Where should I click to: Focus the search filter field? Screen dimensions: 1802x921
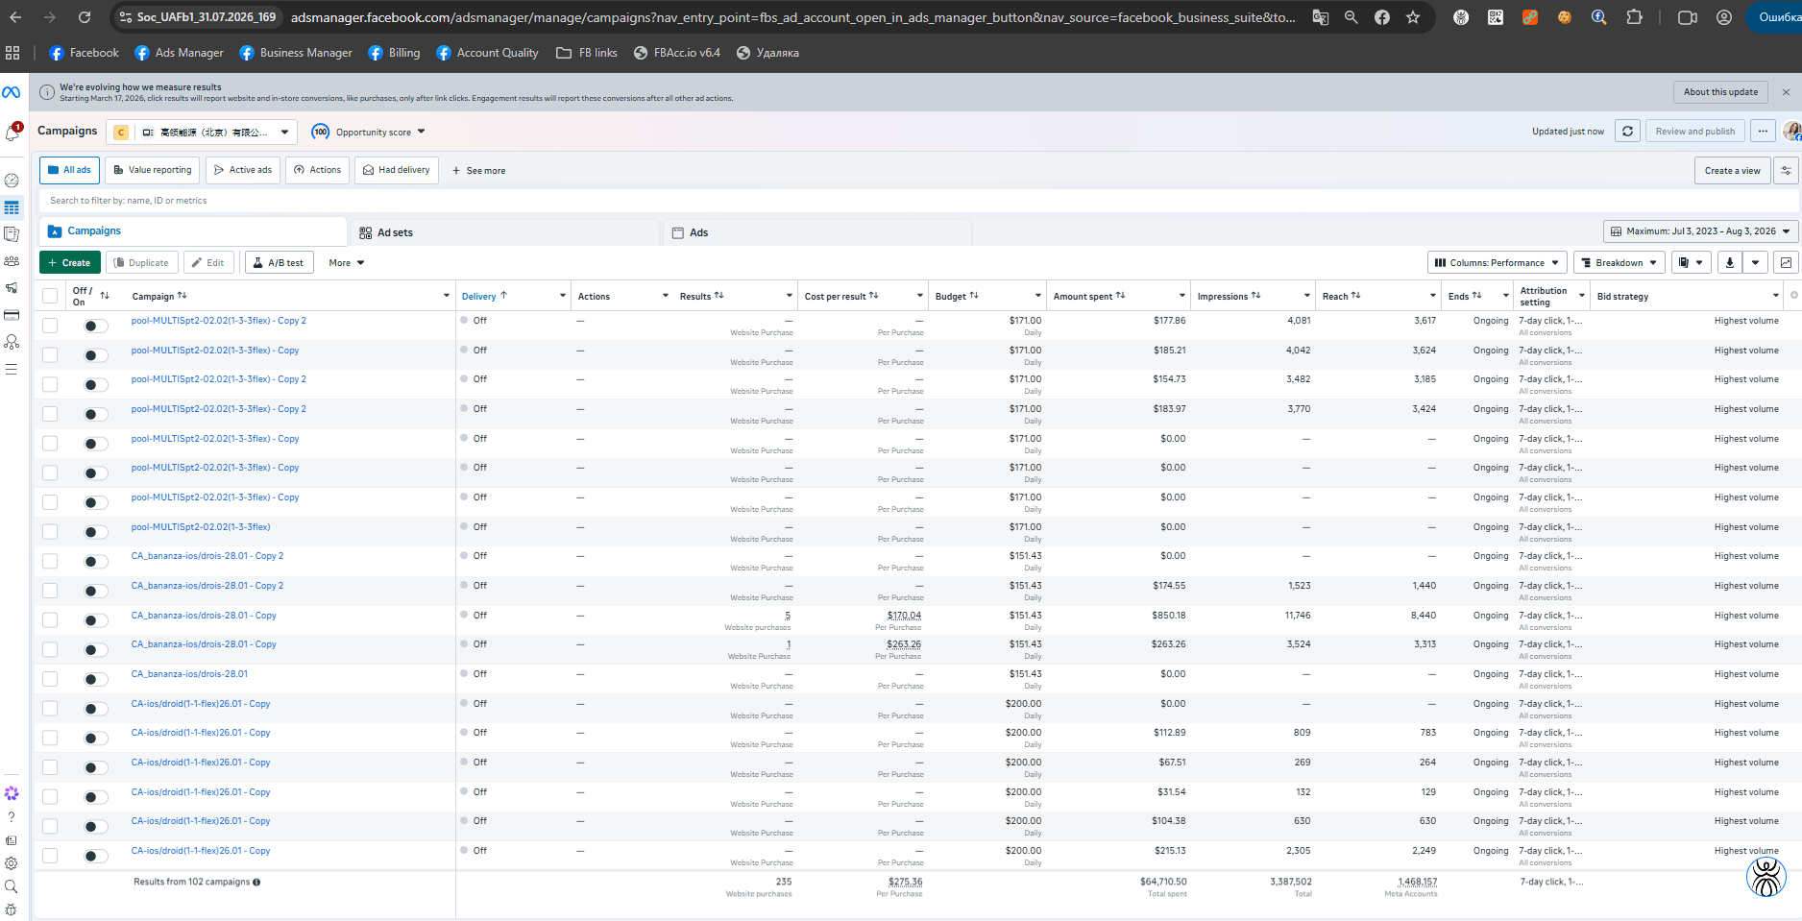click(x=917, y=201)
